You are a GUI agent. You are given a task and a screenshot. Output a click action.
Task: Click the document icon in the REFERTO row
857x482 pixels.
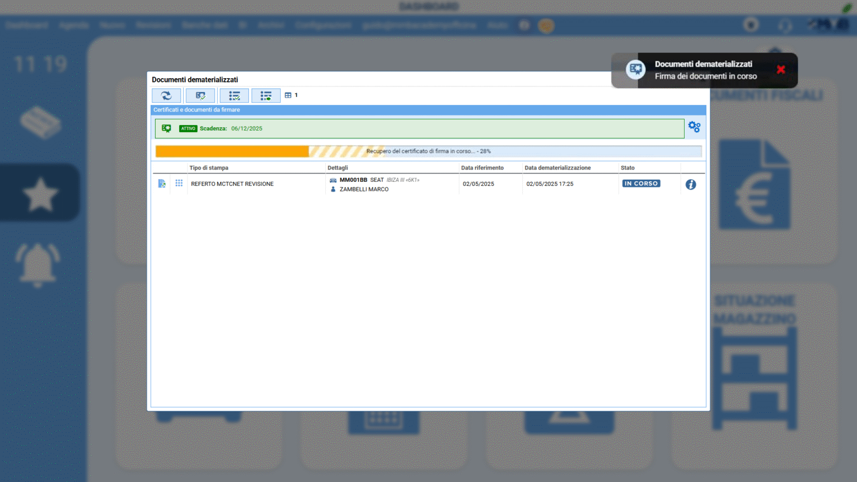point(162,184)
